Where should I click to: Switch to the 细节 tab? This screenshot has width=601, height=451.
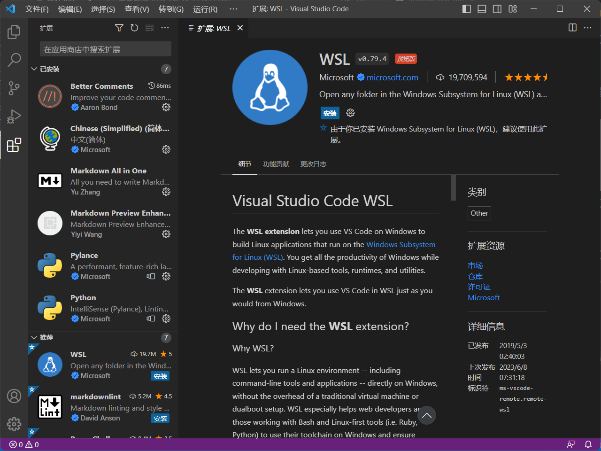coord(245,164)
